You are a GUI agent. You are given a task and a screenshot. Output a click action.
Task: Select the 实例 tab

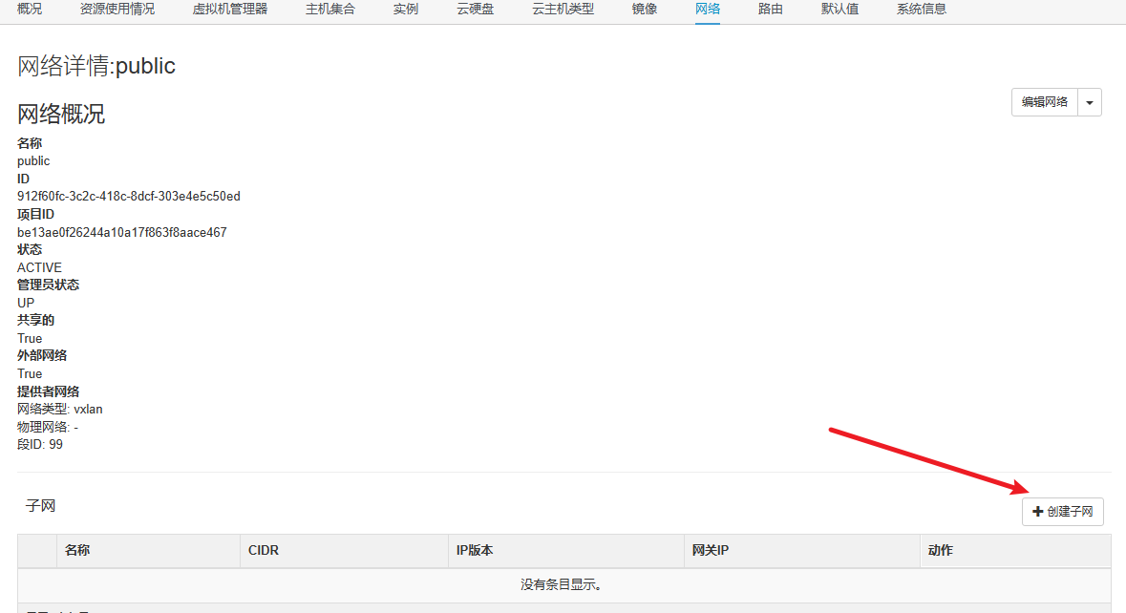[405, 10]
